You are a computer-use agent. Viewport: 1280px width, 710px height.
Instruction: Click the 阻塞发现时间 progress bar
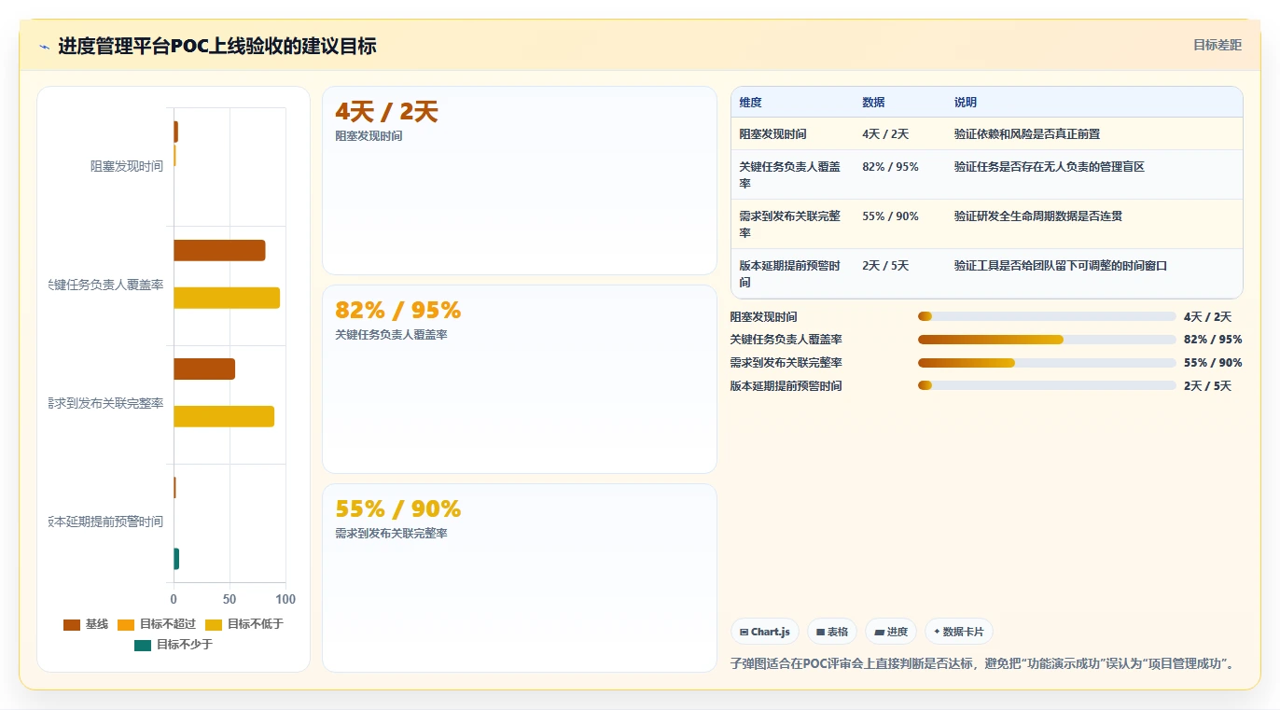(x=1047, y=317)
